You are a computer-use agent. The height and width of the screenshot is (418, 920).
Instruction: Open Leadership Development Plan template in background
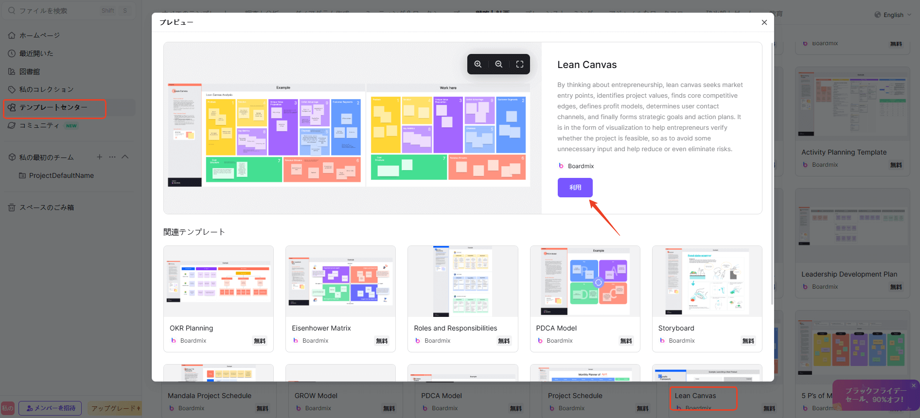coord(852,243)
